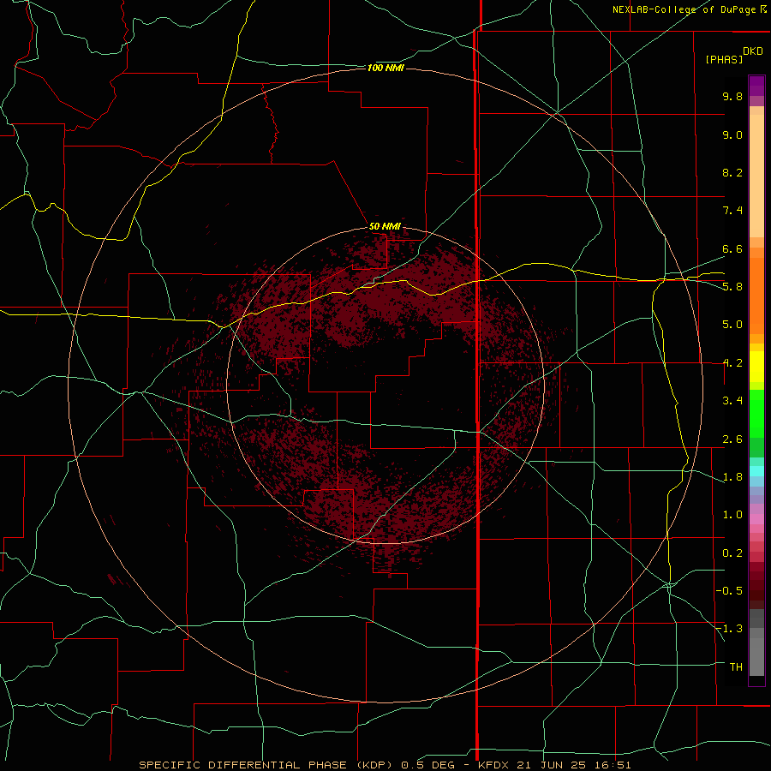Click the -0.5 scale value
The height and width of the screenshot is (771, 771).
(x=729, y=590)
